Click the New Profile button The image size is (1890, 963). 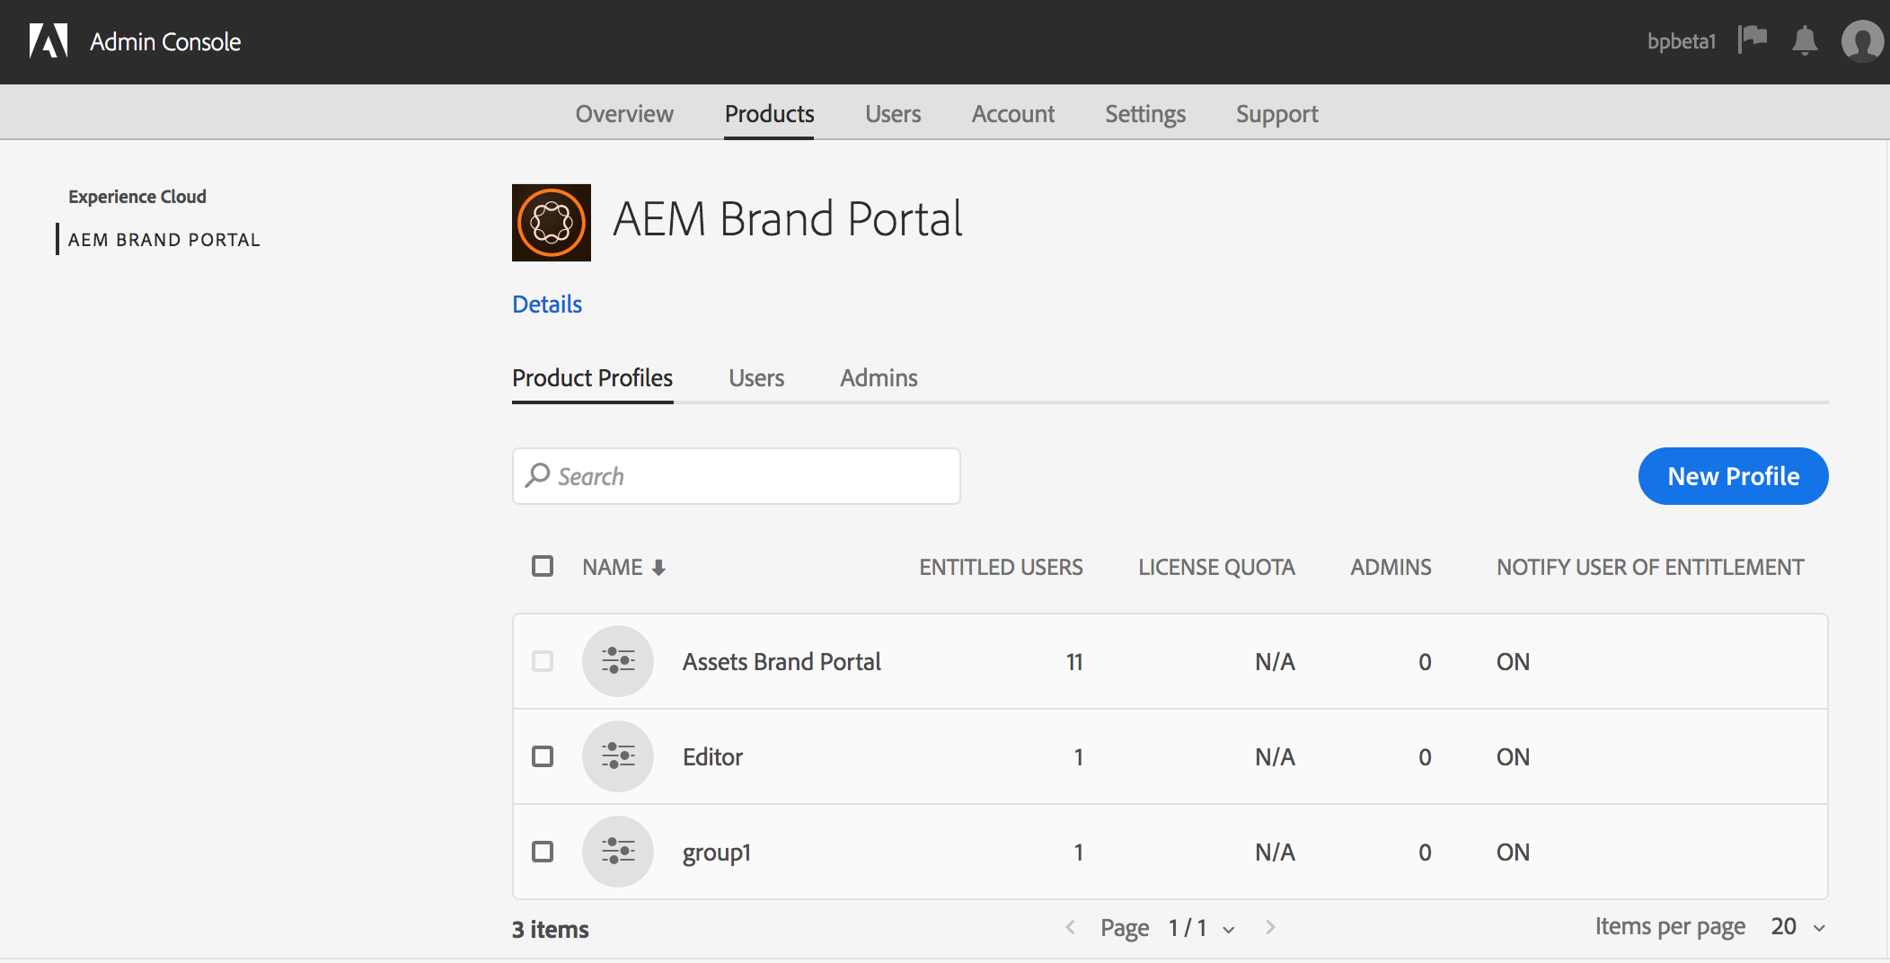point(1732,475)
